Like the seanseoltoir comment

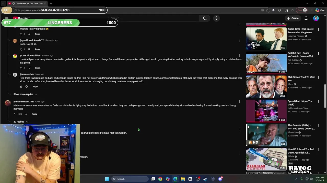(x=21, y=87)
